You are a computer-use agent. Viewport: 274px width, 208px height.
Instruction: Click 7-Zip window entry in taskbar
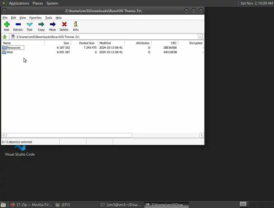click(x=166, y=205)
